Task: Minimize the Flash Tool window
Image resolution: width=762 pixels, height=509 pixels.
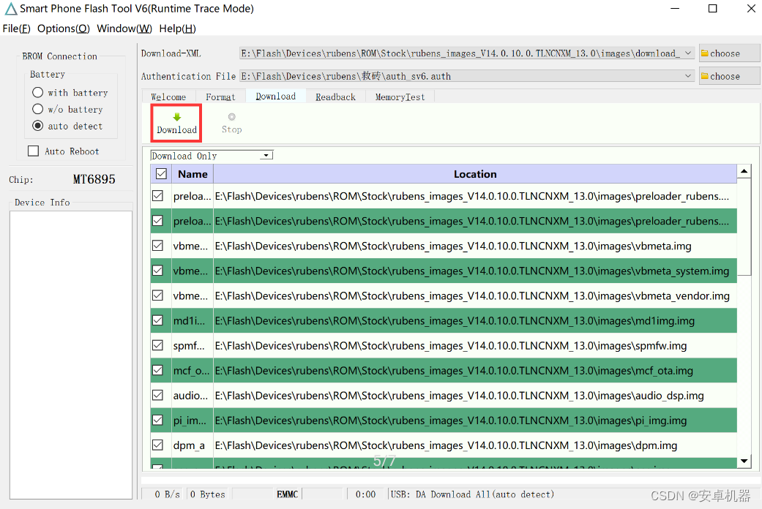Action: pyautogui.click(x=675, y=8)
